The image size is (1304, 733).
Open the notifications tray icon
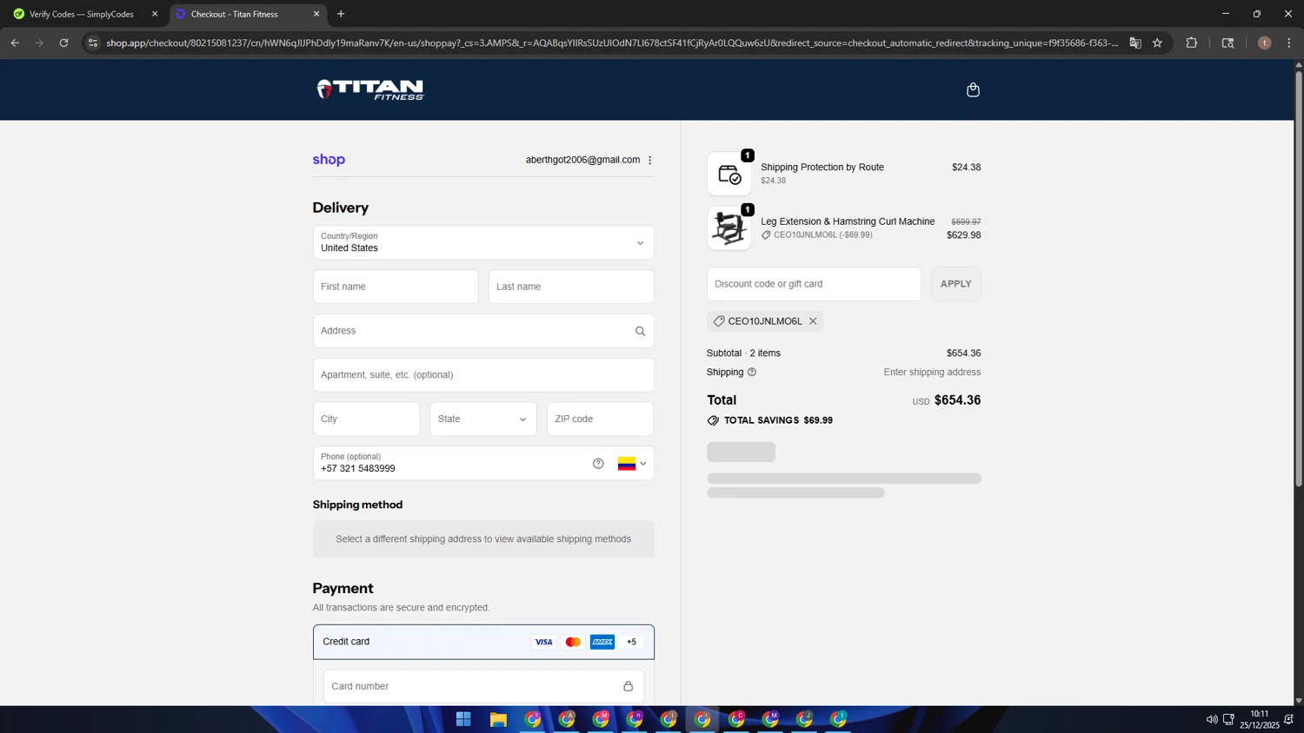(1289, 719)
